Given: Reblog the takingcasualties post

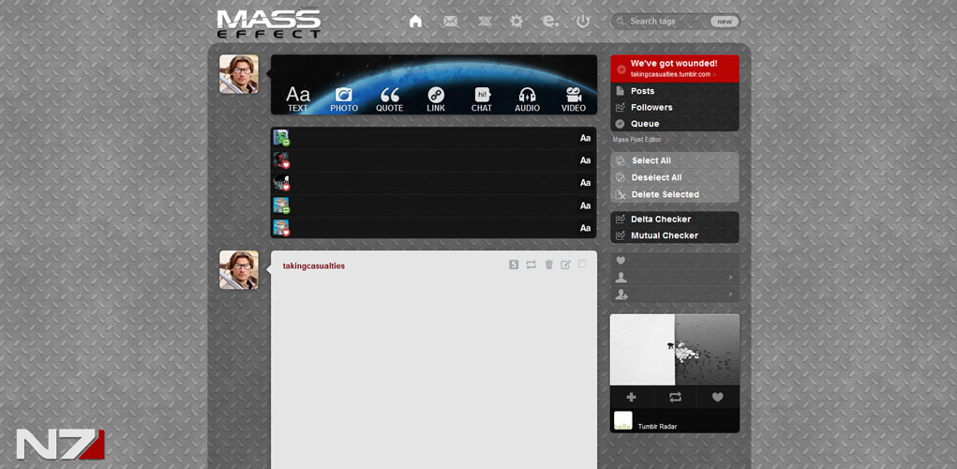Looking at the screenshot, I should tap(531, 265).
